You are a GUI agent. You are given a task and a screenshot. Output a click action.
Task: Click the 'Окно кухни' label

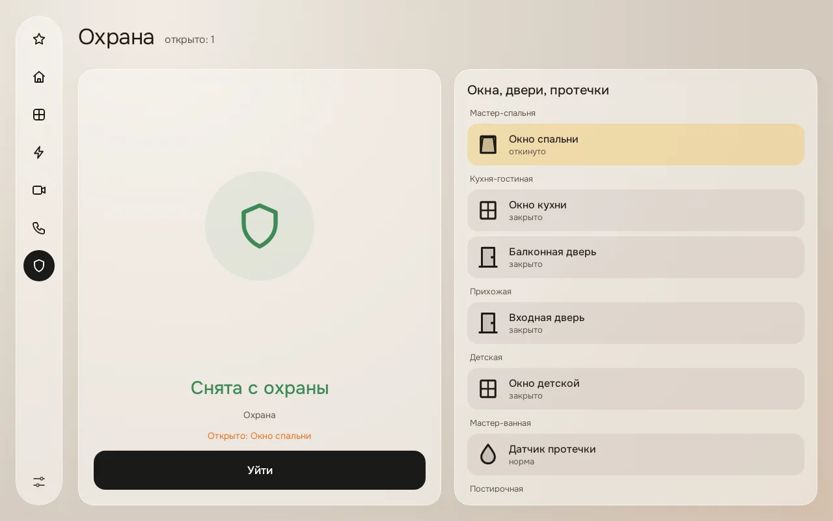coord(538,205)
